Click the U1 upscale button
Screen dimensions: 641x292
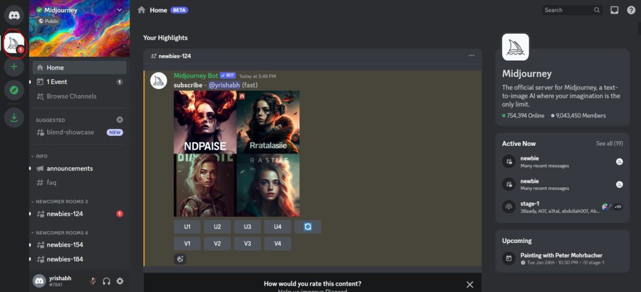point(187,227)
